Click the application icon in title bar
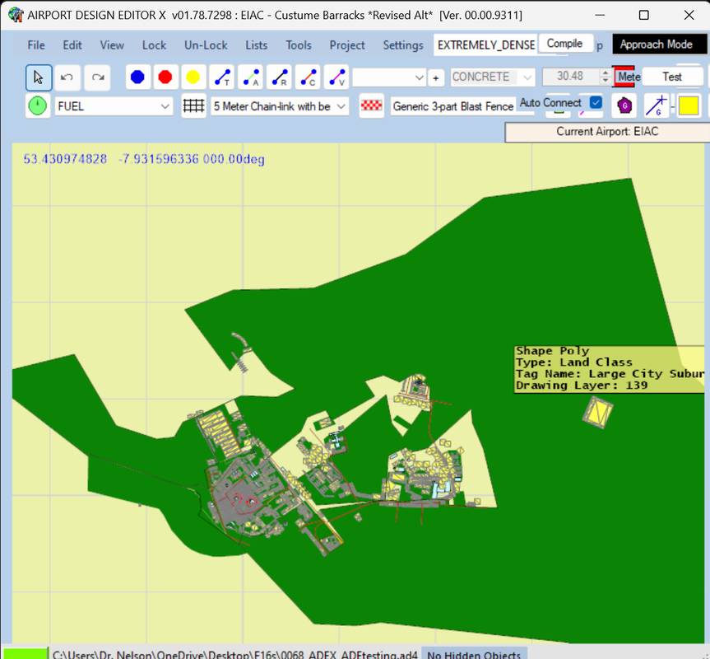Viewport: 710px width, 659px height. click(x=16, y=15)
